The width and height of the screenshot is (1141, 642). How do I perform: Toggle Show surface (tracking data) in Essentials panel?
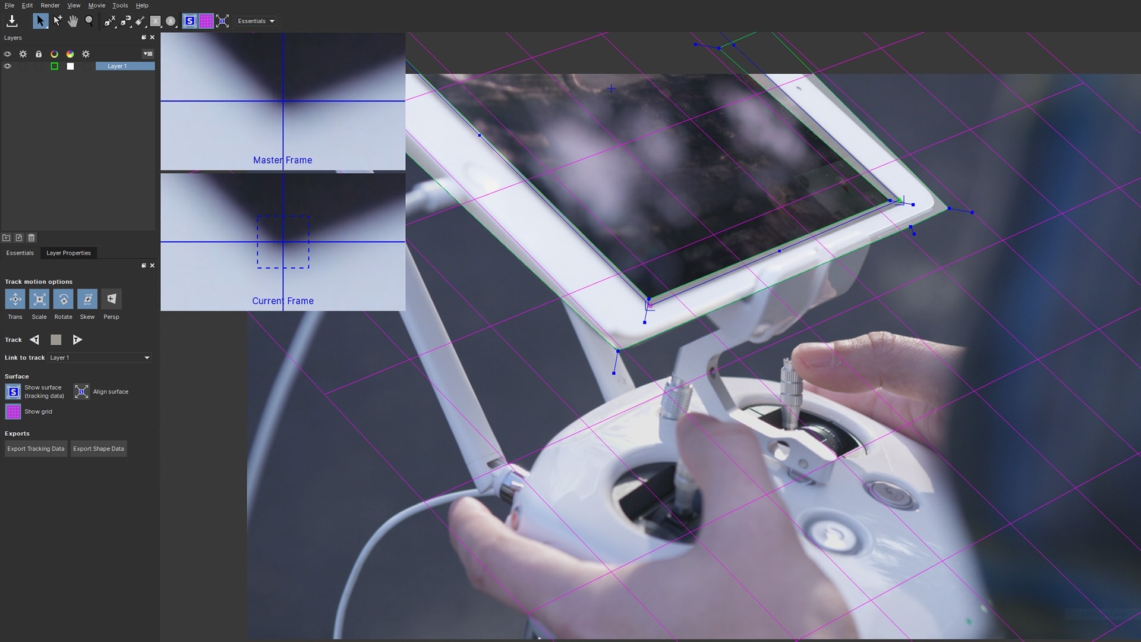[13, 392]
